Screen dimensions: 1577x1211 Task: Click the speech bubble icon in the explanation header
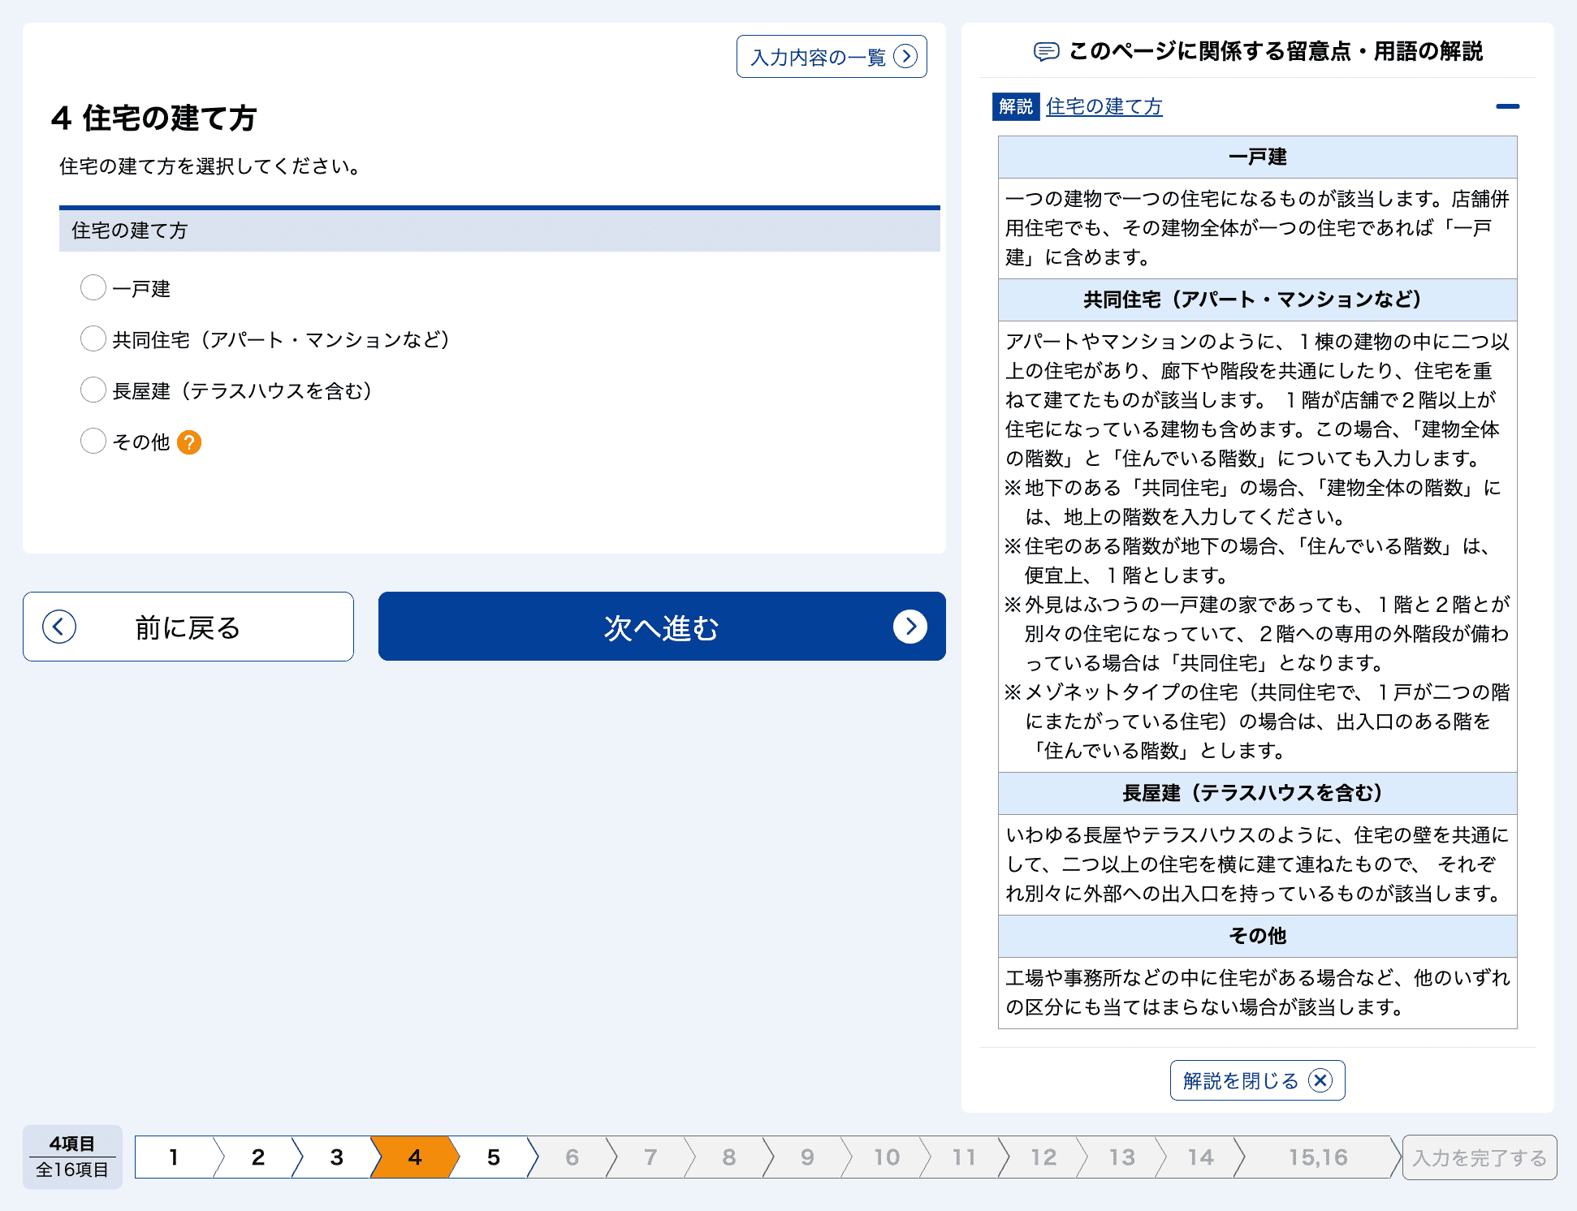tap(1048, 50)
